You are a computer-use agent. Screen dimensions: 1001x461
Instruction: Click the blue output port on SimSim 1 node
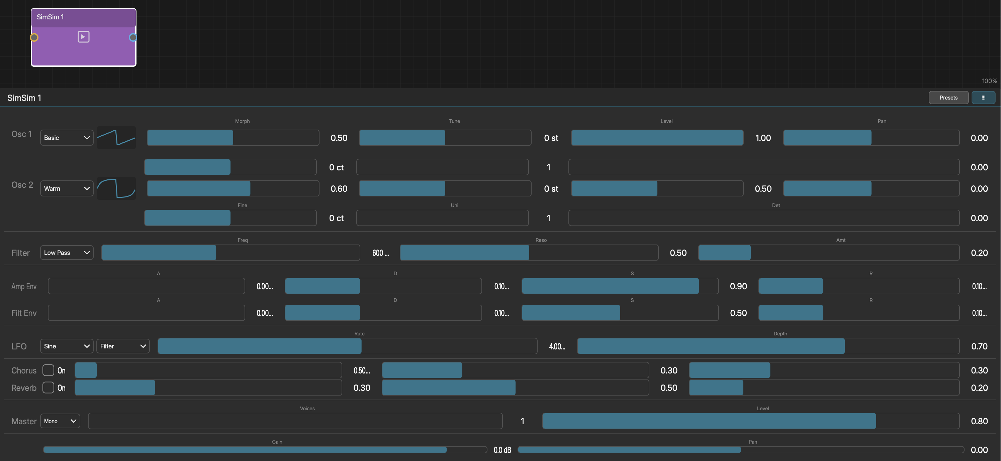pos(133,37)
